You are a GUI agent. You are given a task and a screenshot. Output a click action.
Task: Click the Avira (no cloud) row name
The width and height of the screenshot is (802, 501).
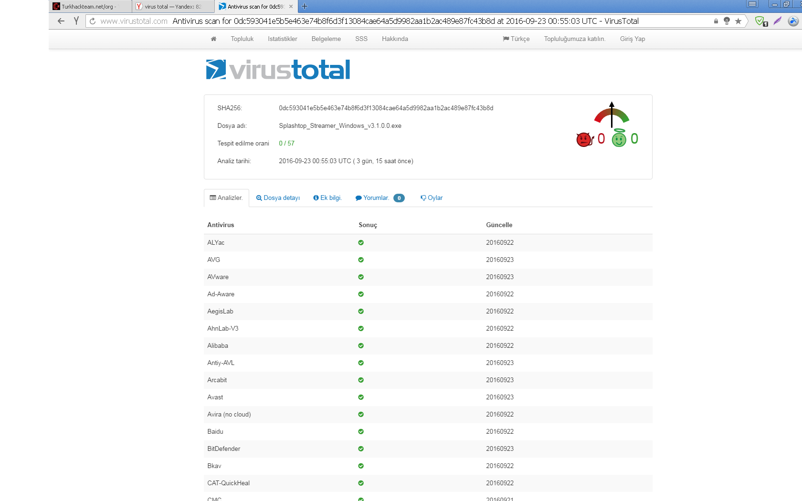[x=229, y=415]
